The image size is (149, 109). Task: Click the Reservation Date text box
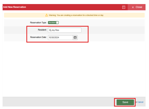60,37
